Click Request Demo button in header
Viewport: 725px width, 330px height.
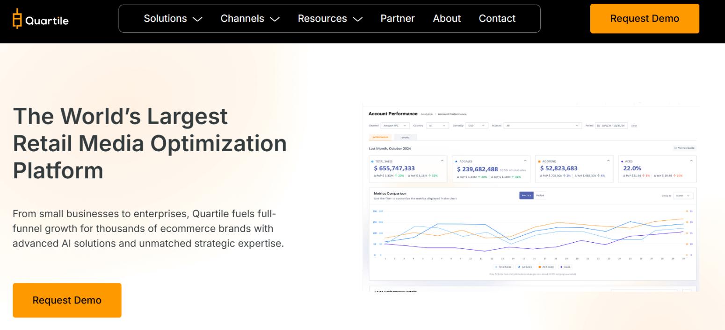click(x=644, y=19)
